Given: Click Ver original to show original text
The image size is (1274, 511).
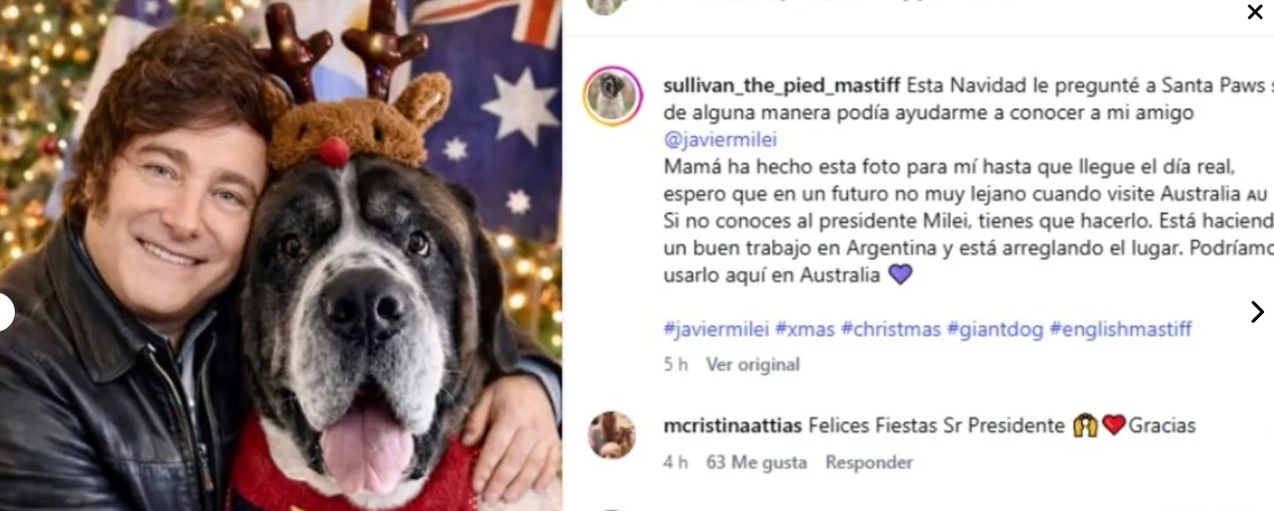Looking at the screenshot, I should (753, 365).
